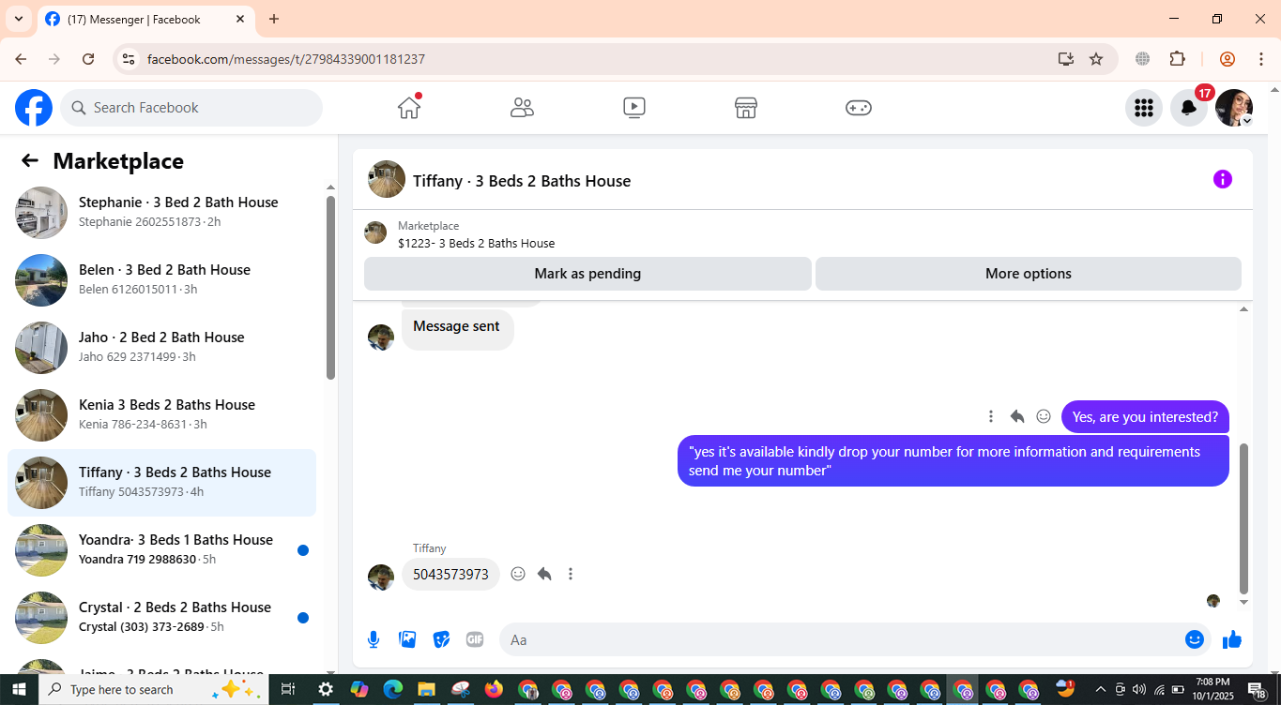
Task: Open Jaho 2 Bed 2 Bath House chat
Action: click(x=161, y=348)
